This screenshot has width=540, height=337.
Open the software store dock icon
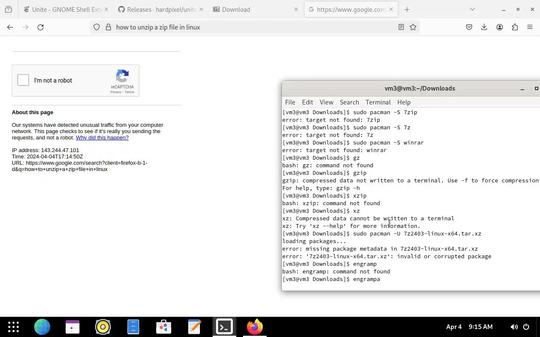[x=164, y=327]
